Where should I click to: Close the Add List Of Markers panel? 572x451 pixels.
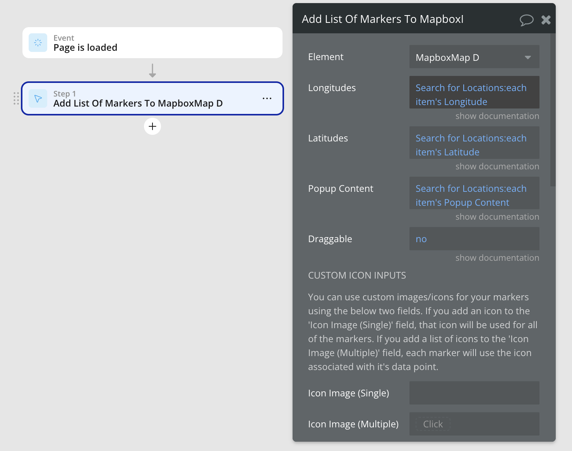[546, 20]
